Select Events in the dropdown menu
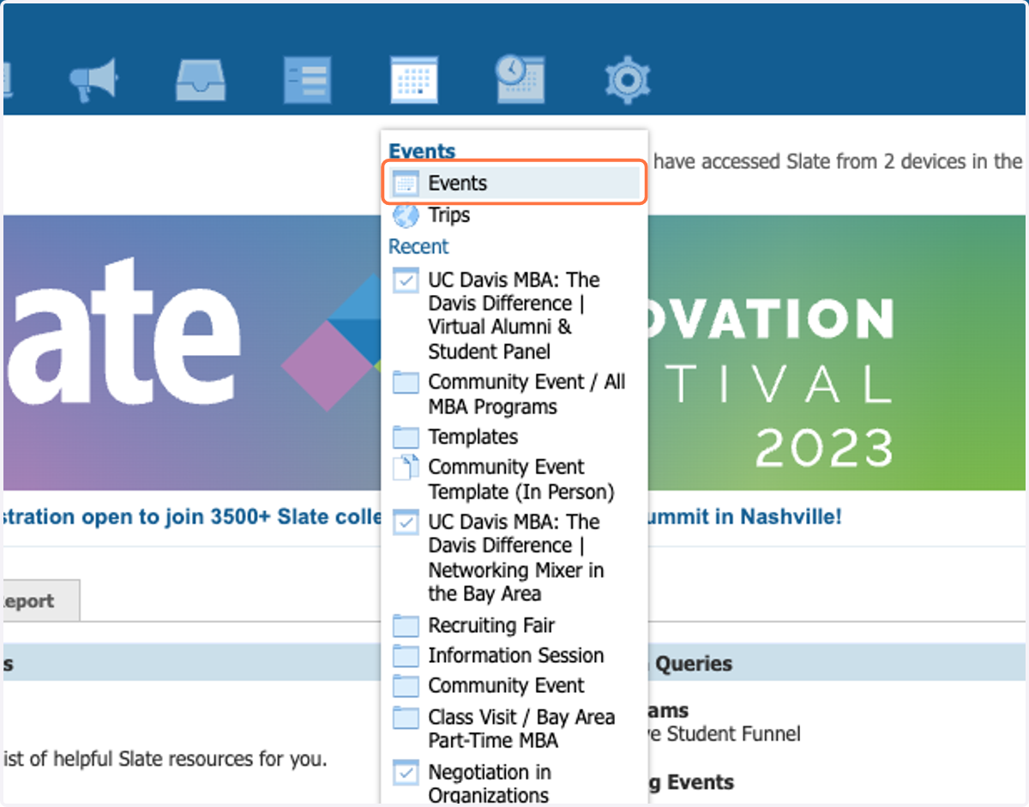This screenshot has height=807, width=1029. [x=514, y=183]
